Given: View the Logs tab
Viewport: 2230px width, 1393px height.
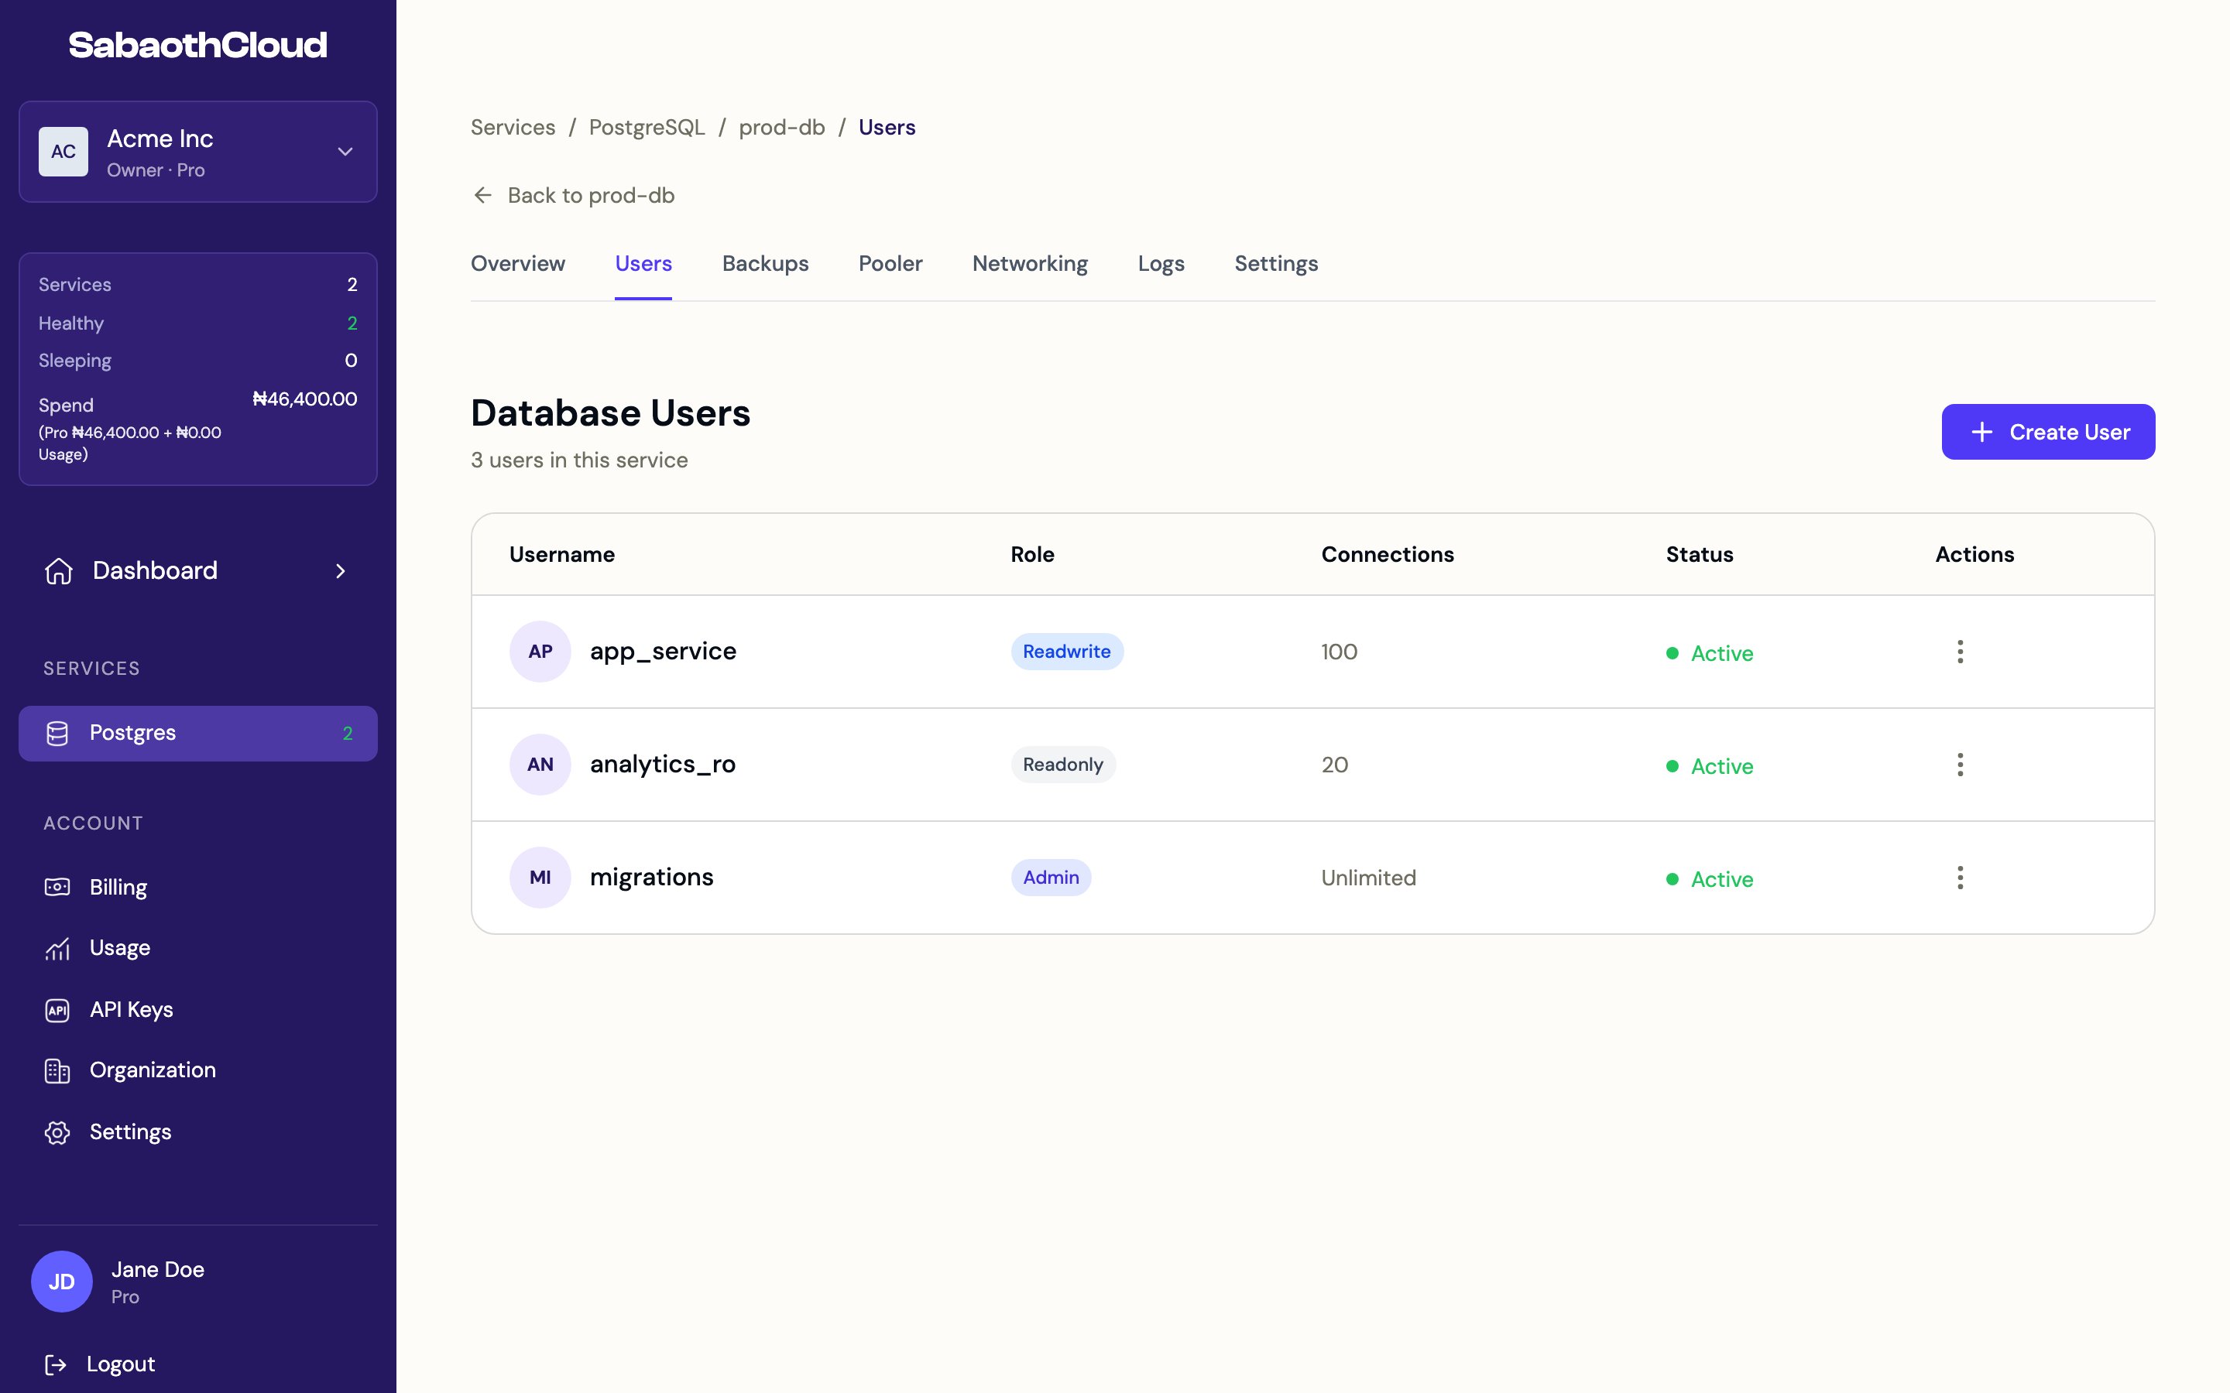Looking at the screenshot, I should pos(1161,263).
